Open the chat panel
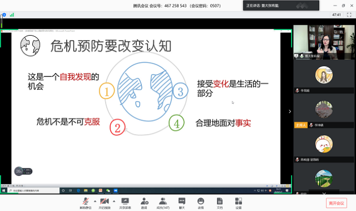 [181, 203]
